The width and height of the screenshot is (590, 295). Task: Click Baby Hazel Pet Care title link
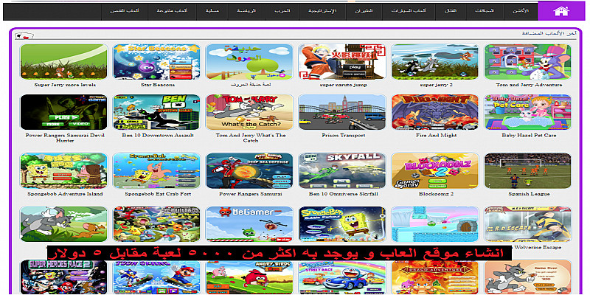pos(529,135)
